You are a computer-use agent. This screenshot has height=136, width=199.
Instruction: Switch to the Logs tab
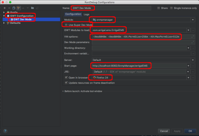pyautogui.click(x=87, y=14)
